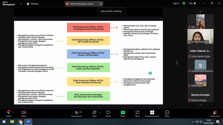Open the notification center icon
223x125 pixels.
218,122
